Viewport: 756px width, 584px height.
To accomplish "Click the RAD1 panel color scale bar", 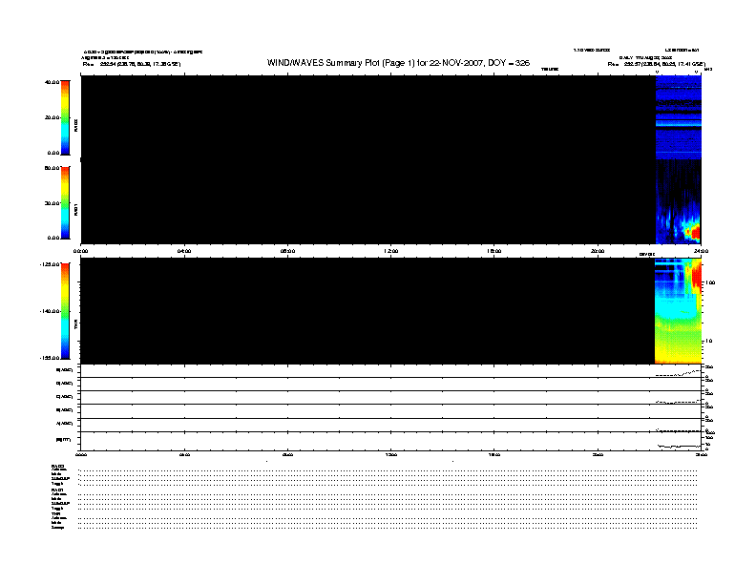I will [x=65, y=203].
